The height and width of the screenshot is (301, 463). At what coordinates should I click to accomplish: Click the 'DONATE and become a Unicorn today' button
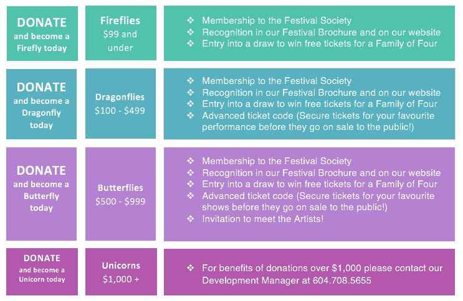pyautogui.click(x=42, y=272)
